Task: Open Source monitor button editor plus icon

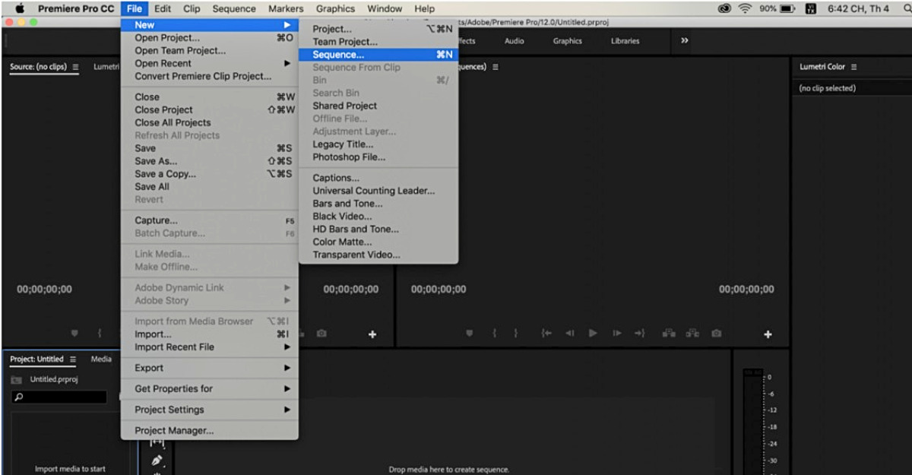Action: coord(372,334)
